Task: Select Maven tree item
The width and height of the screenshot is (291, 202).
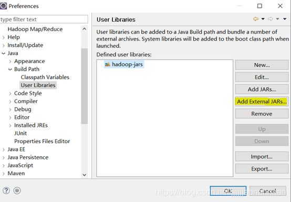Action: [16, 173]
